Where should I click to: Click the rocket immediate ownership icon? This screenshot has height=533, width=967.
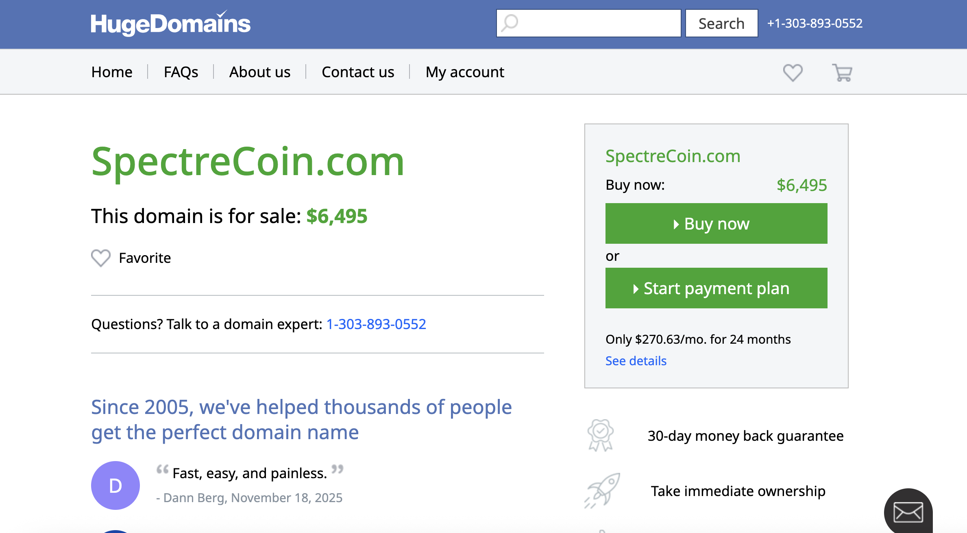[602, 490]
